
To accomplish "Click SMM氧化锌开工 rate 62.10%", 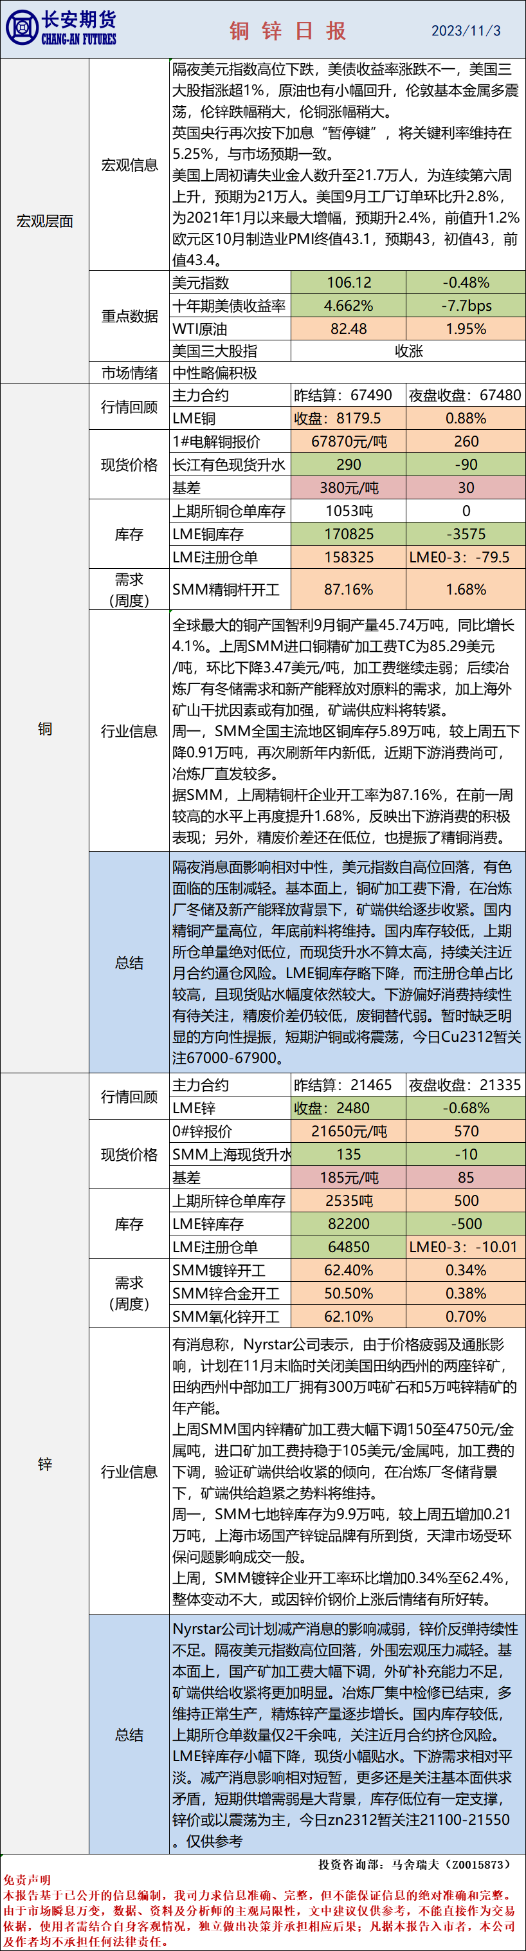I will [x=349, y=1317].
